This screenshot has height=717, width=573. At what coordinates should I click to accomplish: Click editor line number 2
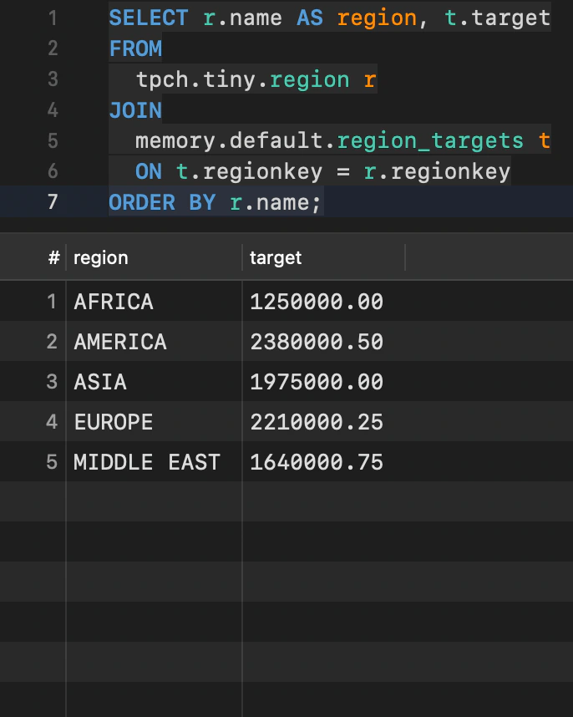(x=53, y=48)
